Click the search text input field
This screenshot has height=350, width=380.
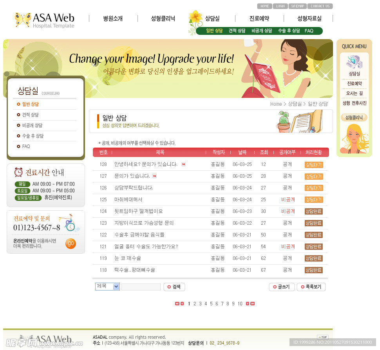(141, 287)
